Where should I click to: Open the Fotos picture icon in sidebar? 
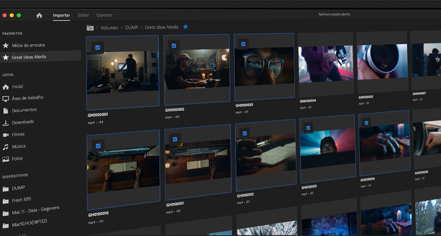pos(5,159)
